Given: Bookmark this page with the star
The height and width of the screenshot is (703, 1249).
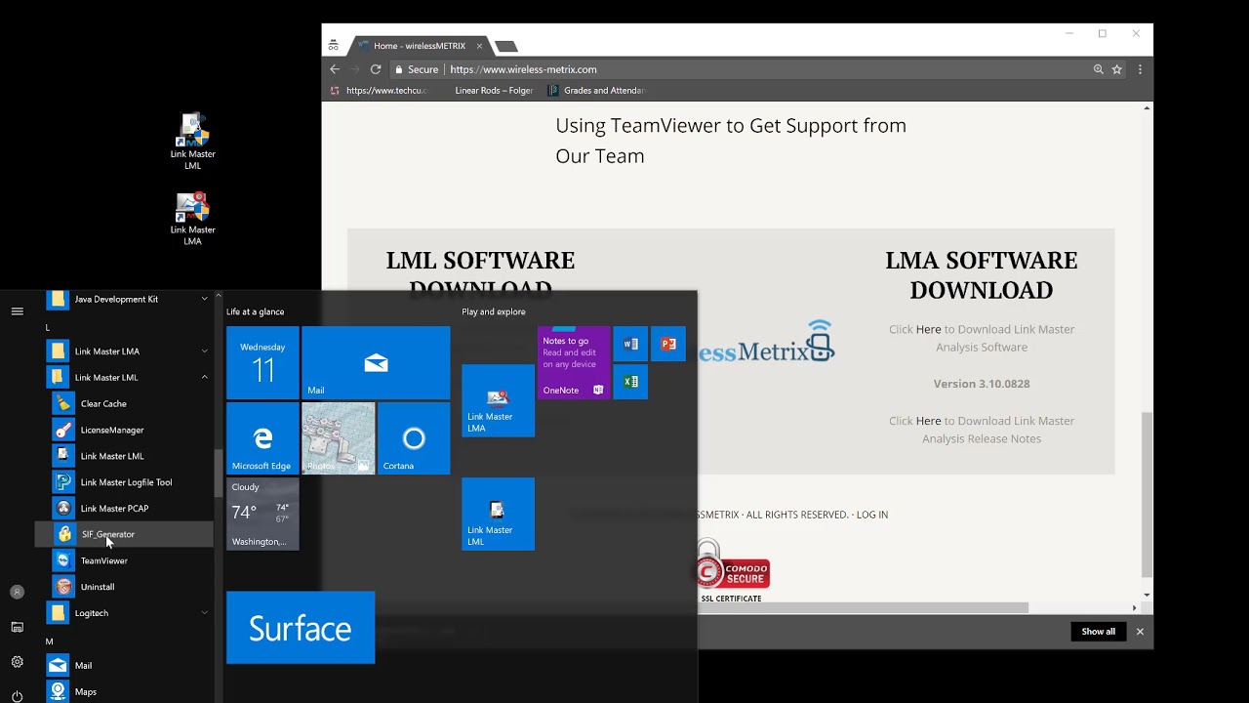Looking at the screenshot, I should click(1117, 69).
